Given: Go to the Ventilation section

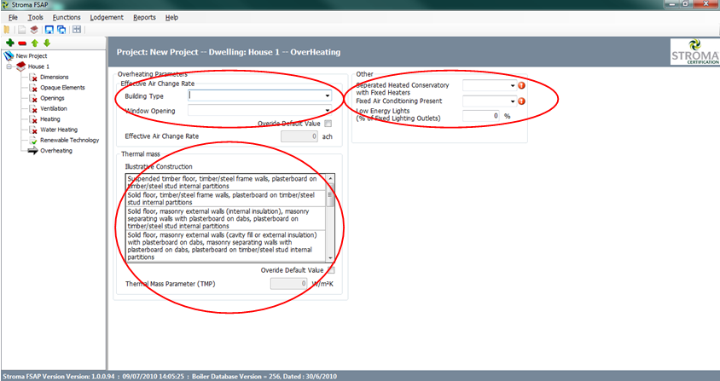Looking at the screenshot, I should pyautogui.click(x=54, y=109).
